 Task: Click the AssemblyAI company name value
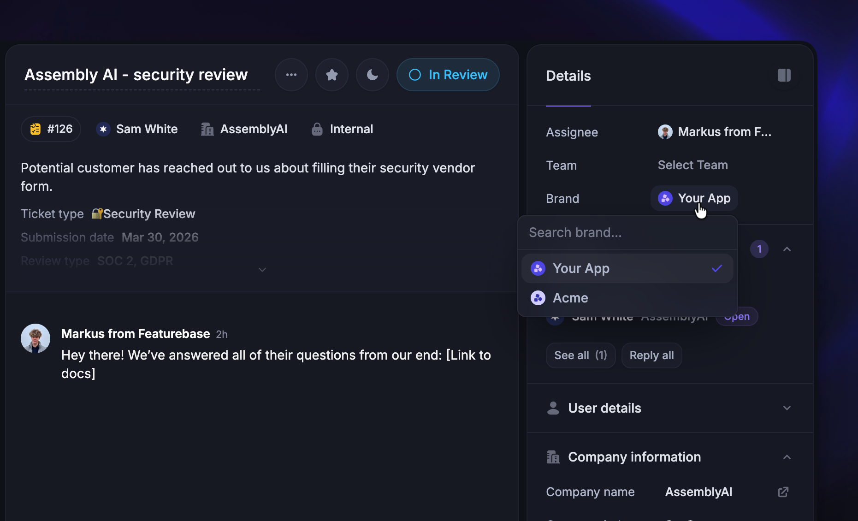click(x=699, y=492)
